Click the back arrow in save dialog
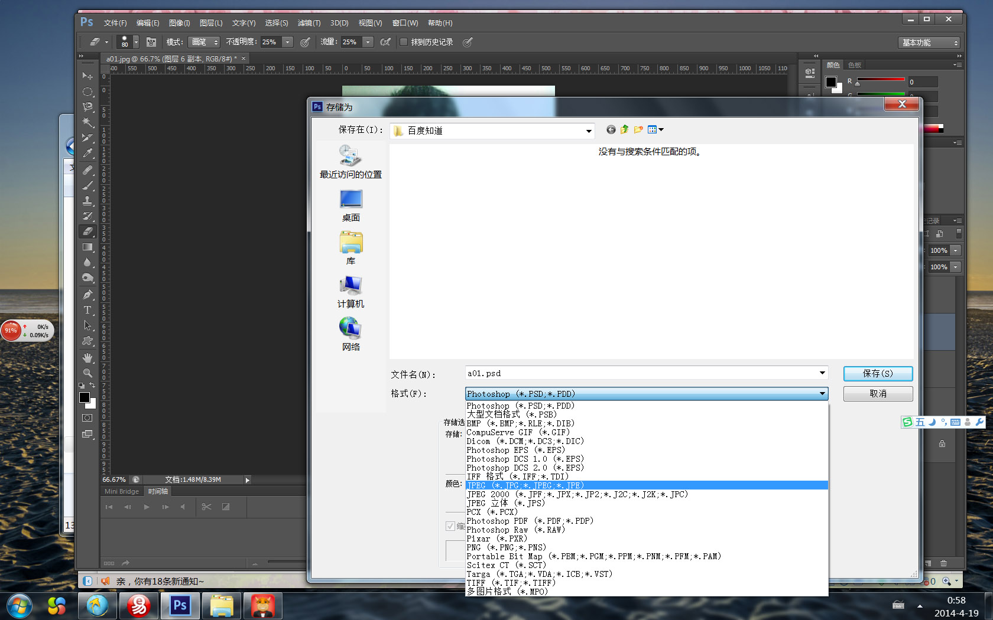This screenshot has width=993, height=620. 611,130
